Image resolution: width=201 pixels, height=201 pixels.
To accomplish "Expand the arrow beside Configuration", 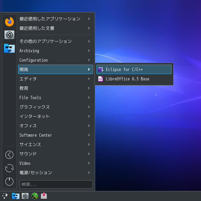I will pos(89,60).
